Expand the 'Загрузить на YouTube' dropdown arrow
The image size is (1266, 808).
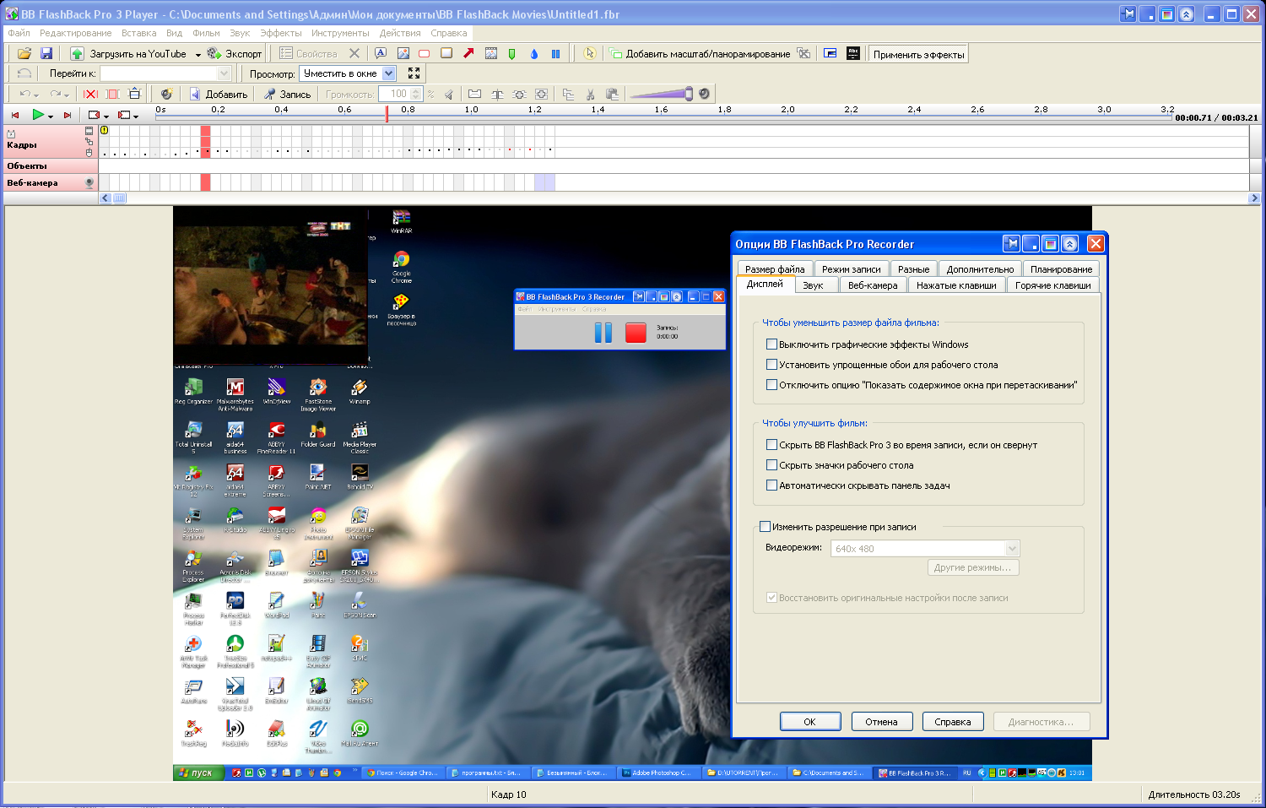[198, 54]
